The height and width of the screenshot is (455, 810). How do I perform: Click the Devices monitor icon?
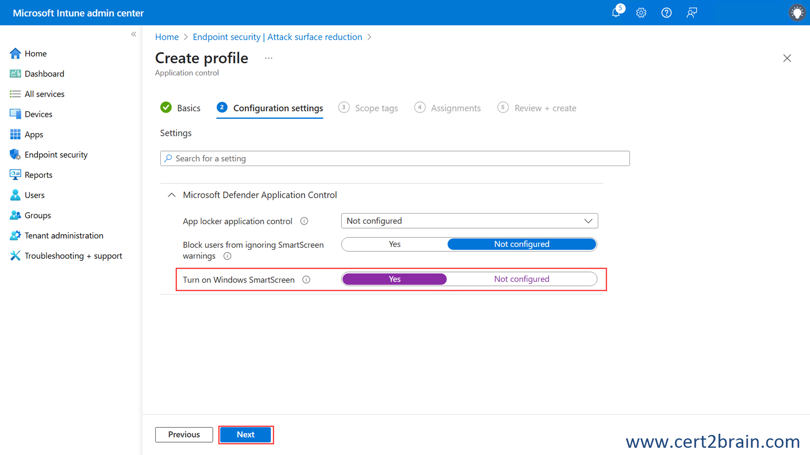tap(15, 114)
